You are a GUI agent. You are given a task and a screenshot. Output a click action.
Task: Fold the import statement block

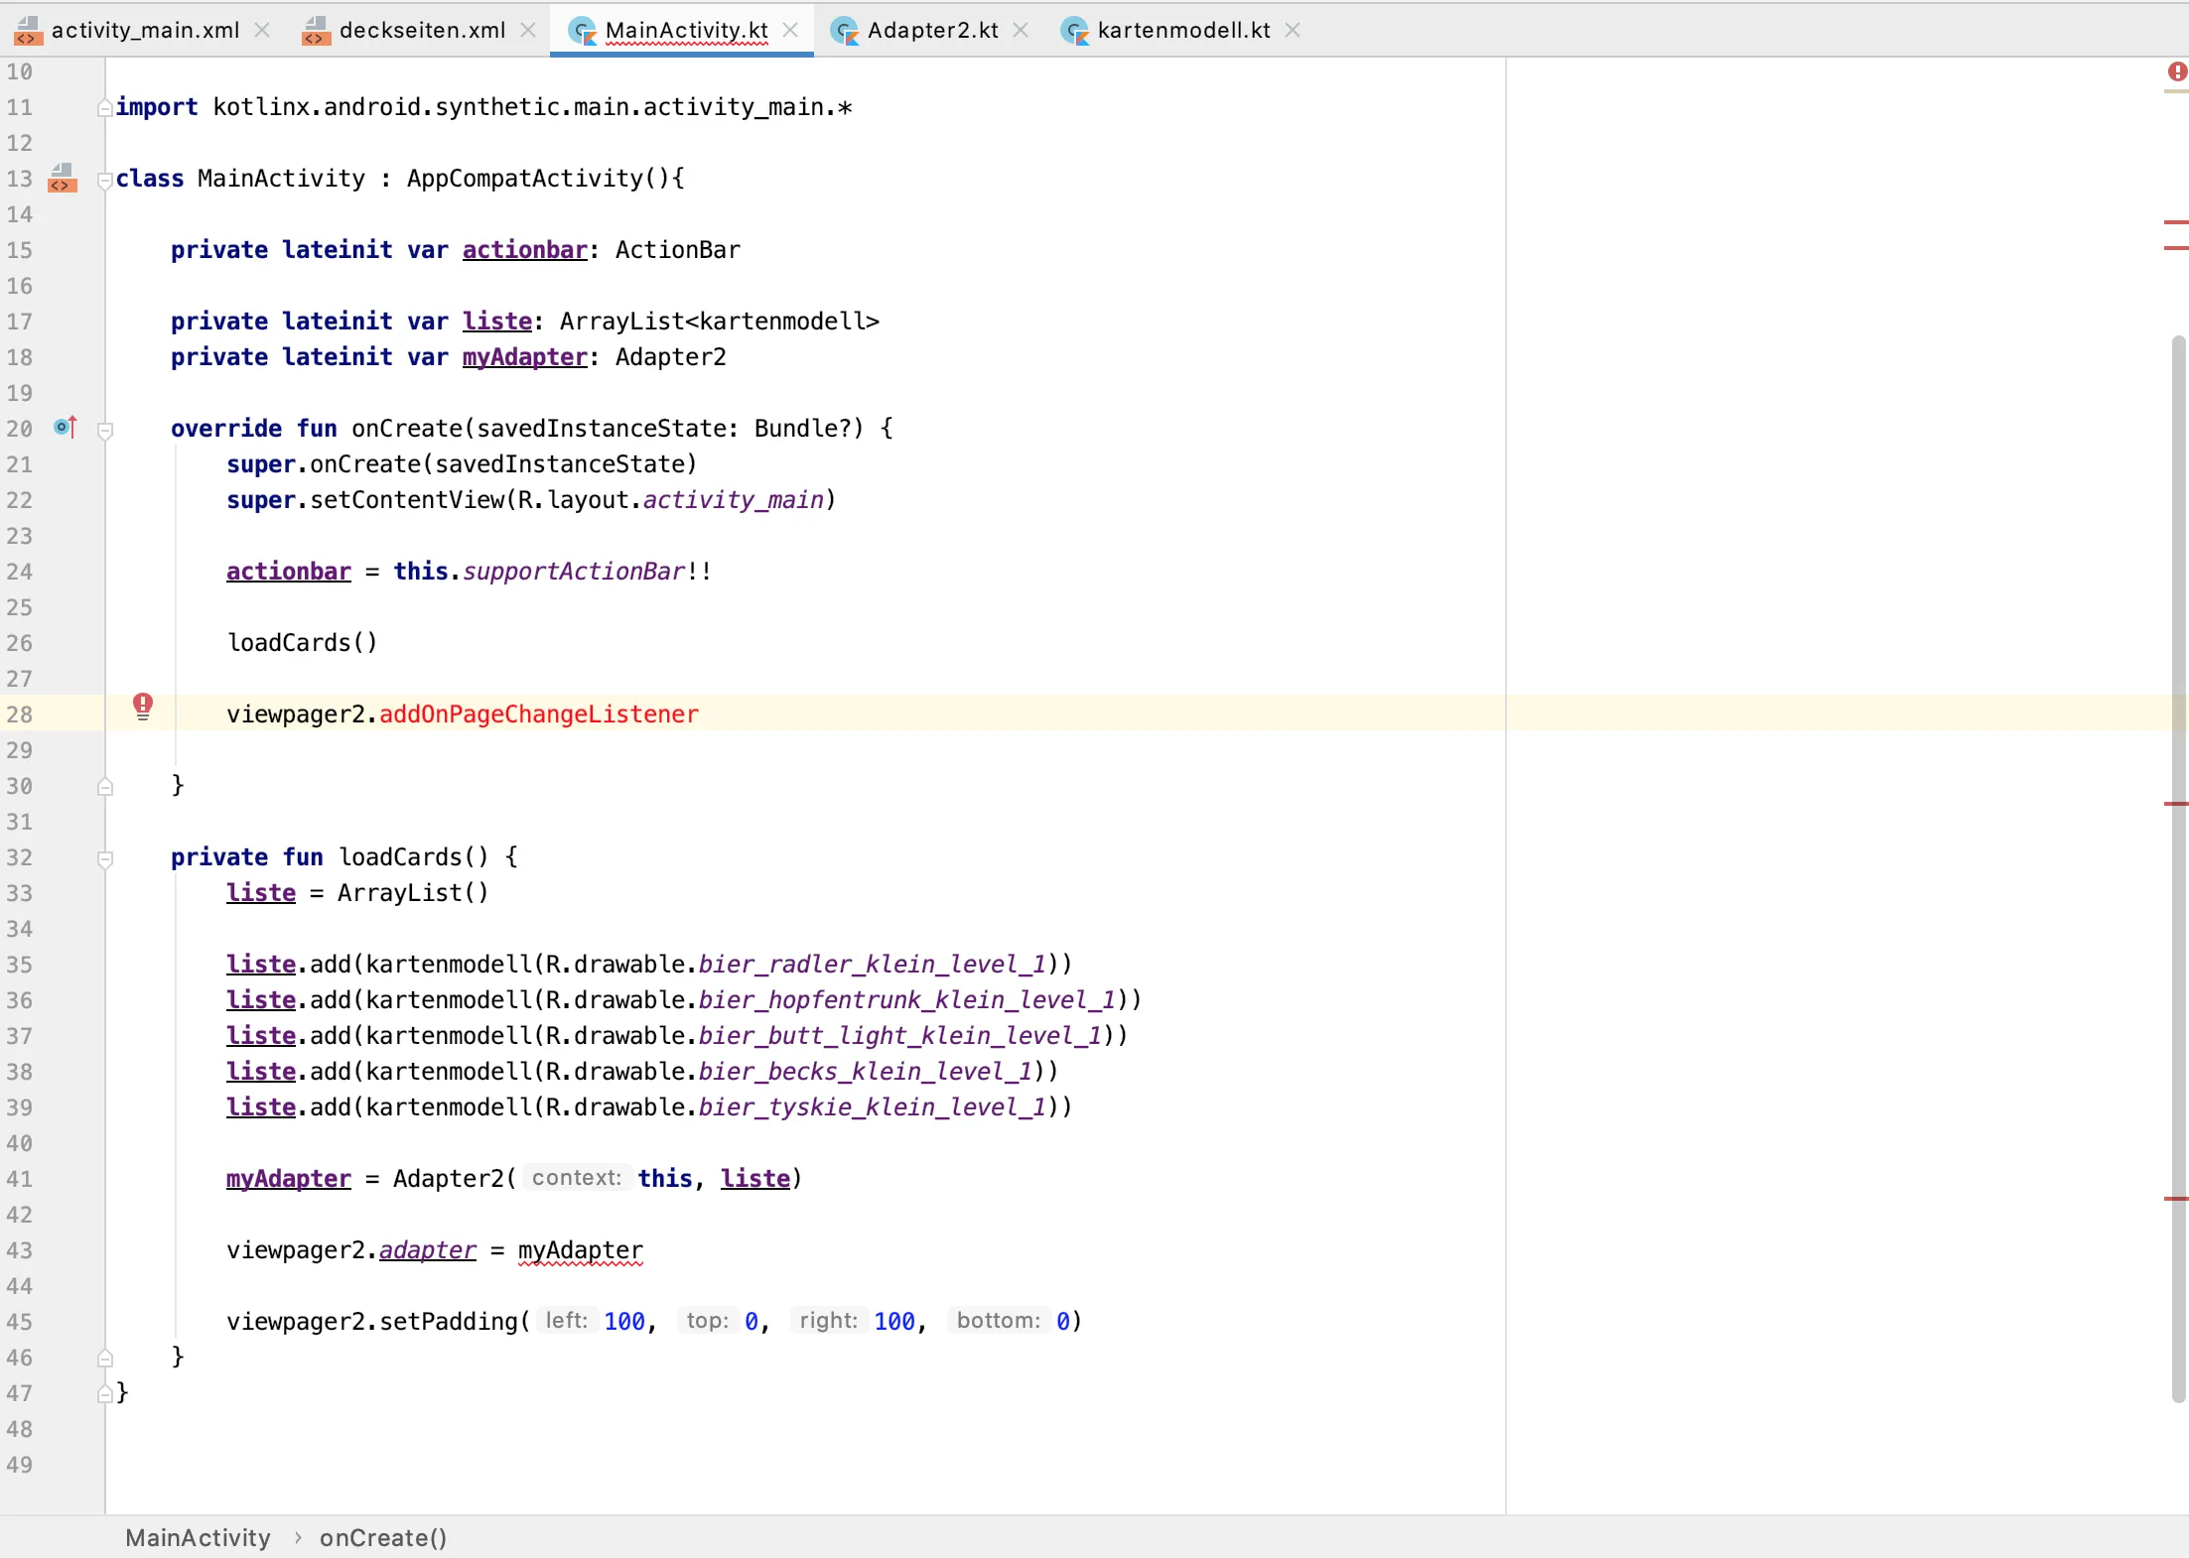pyautogui.click(x=104, y=108)
